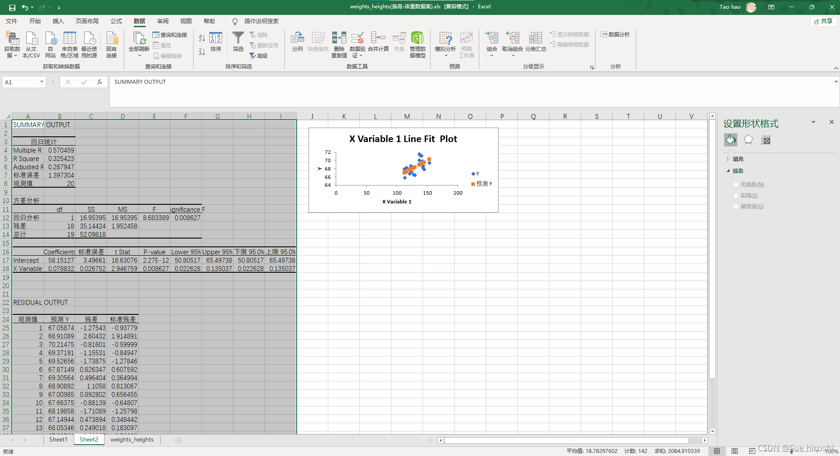This screenshot has width=840, height=456.
Task: Click cell containing RESIDUAL OUTPUT
Action: (x=28, y=303)
